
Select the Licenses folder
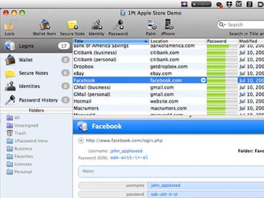tap(19, 164)
